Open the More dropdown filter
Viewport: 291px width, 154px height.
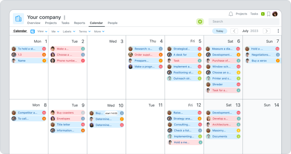pos(99,31)
